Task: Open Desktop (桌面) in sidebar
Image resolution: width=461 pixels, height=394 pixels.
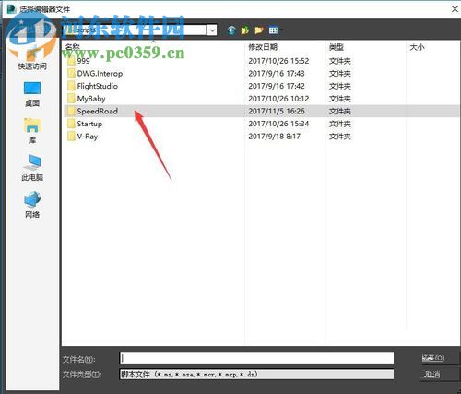Action: 32,94
